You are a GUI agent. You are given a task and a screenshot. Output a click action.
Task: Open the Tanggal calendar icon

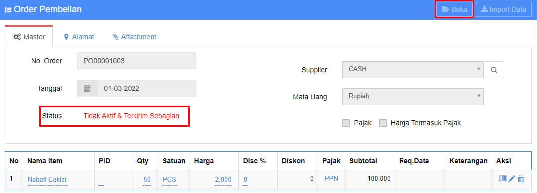coord(87,88)
